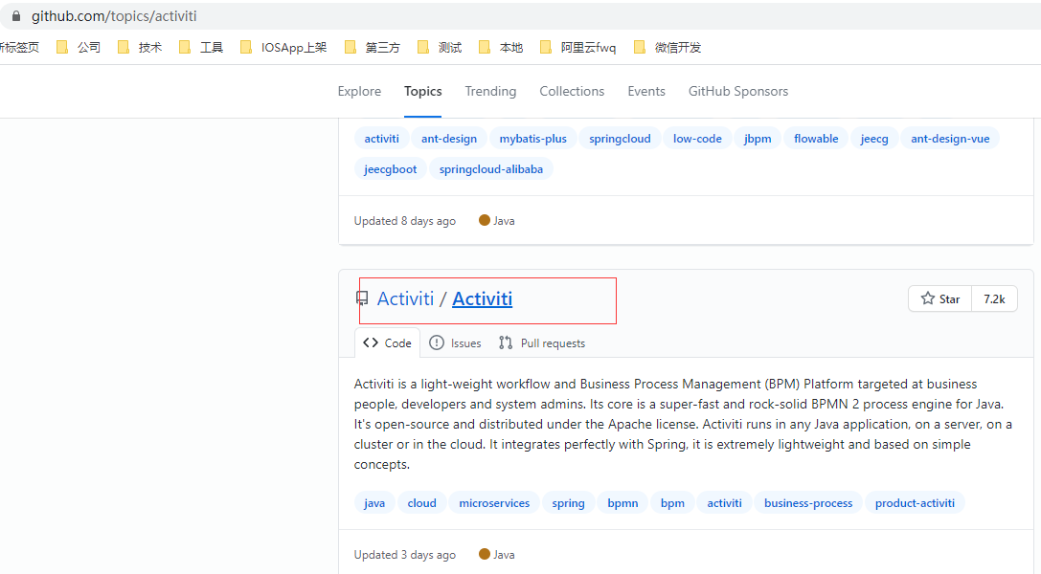
Task: Open the 技术 bookmarks folder
Action: (x=140, y=47)
